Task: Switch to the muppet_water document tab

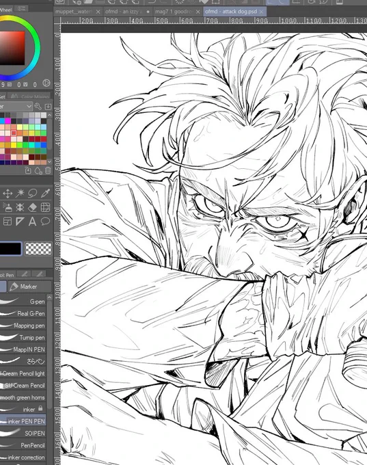Action: click(x=74, y=12)
